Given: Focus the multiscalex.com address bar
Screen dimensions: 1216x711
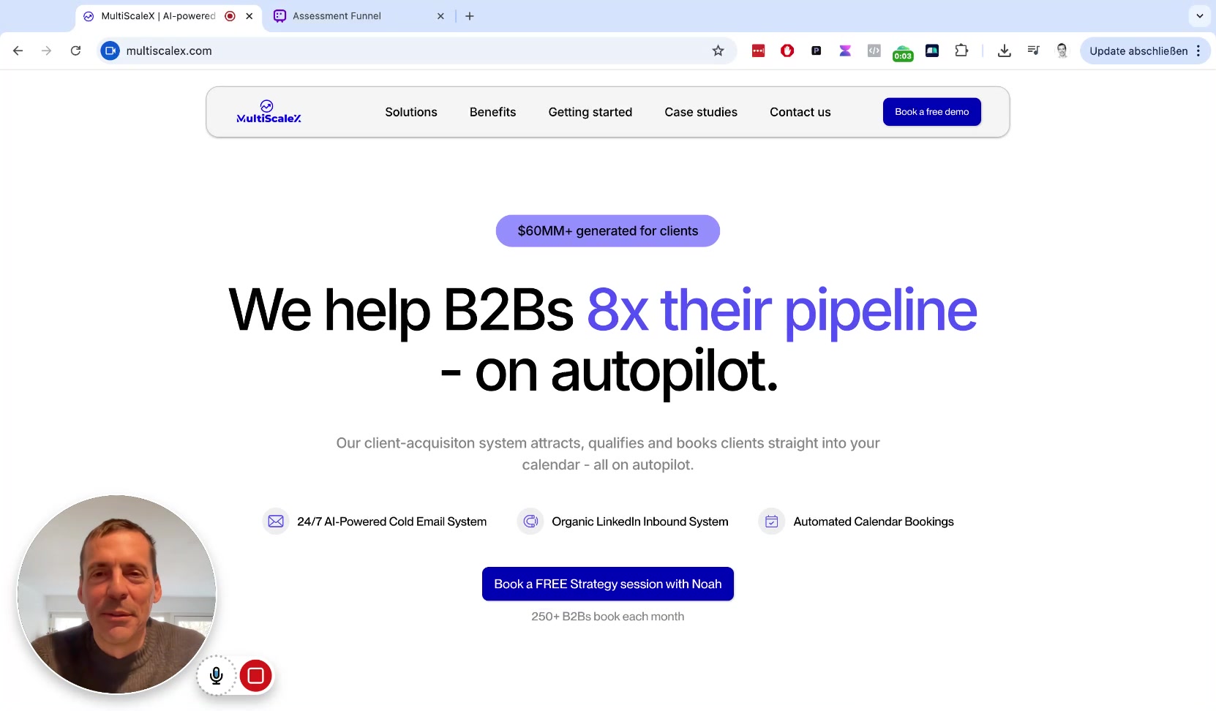Looking at the screenshot, I should point(417,50).
